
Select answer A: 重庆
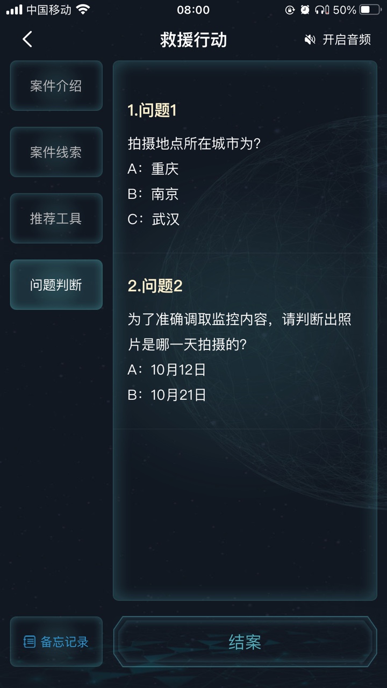(x=153, y=169)
